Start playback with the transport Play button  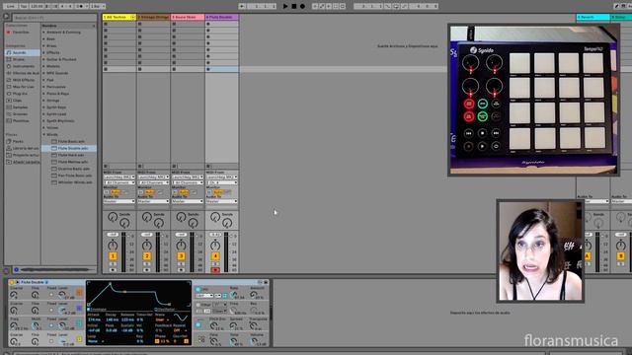(285, 6)
